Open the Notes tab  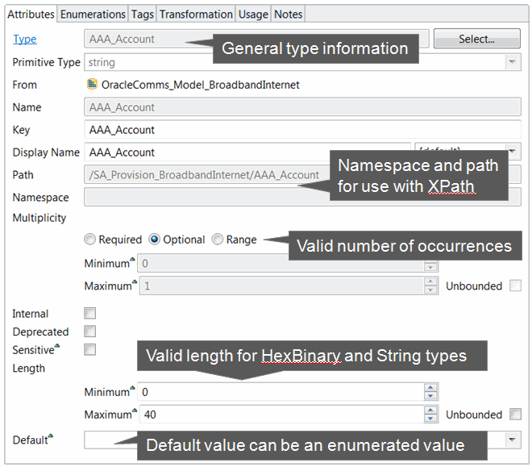(288, 15)
